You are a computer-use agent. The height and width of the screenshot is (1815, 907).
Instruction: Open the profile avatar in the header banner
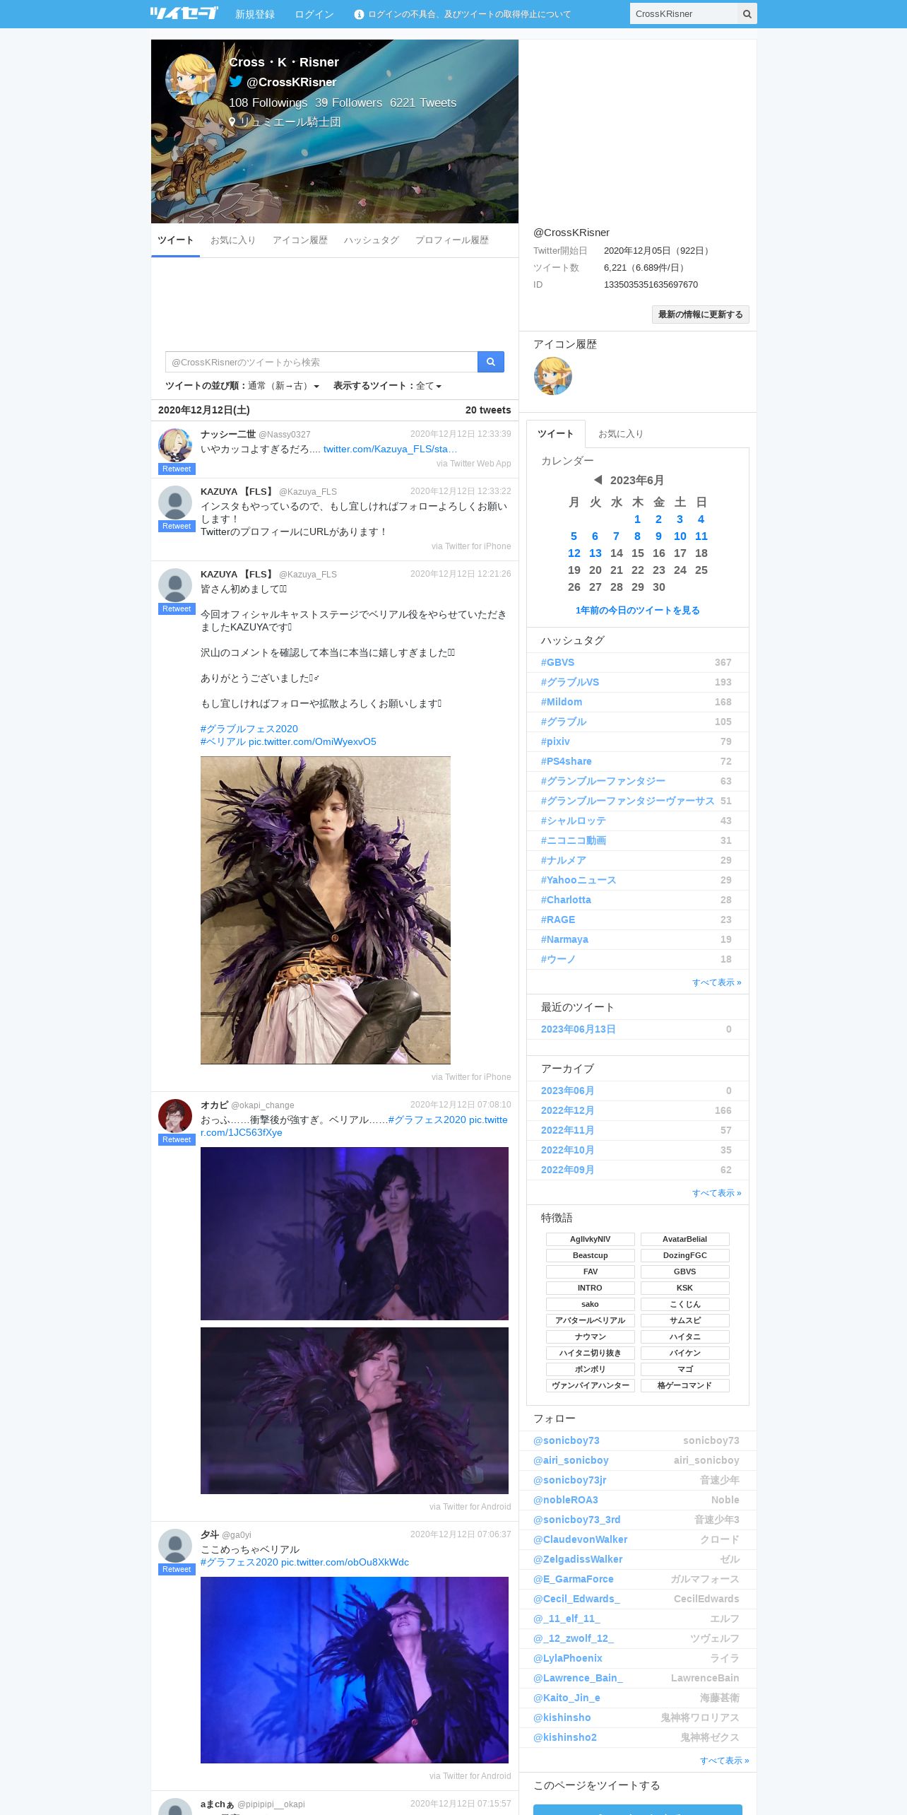191,79
